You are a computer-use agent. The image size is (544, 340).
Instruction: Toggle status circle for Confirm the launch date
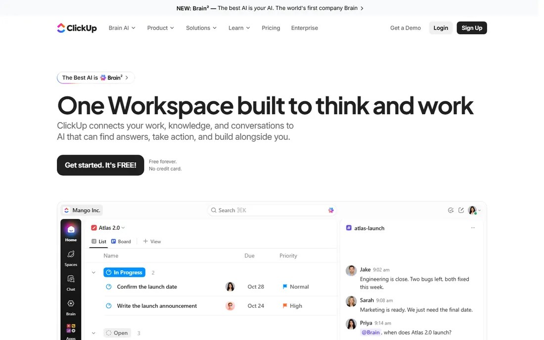click(109, 287)
